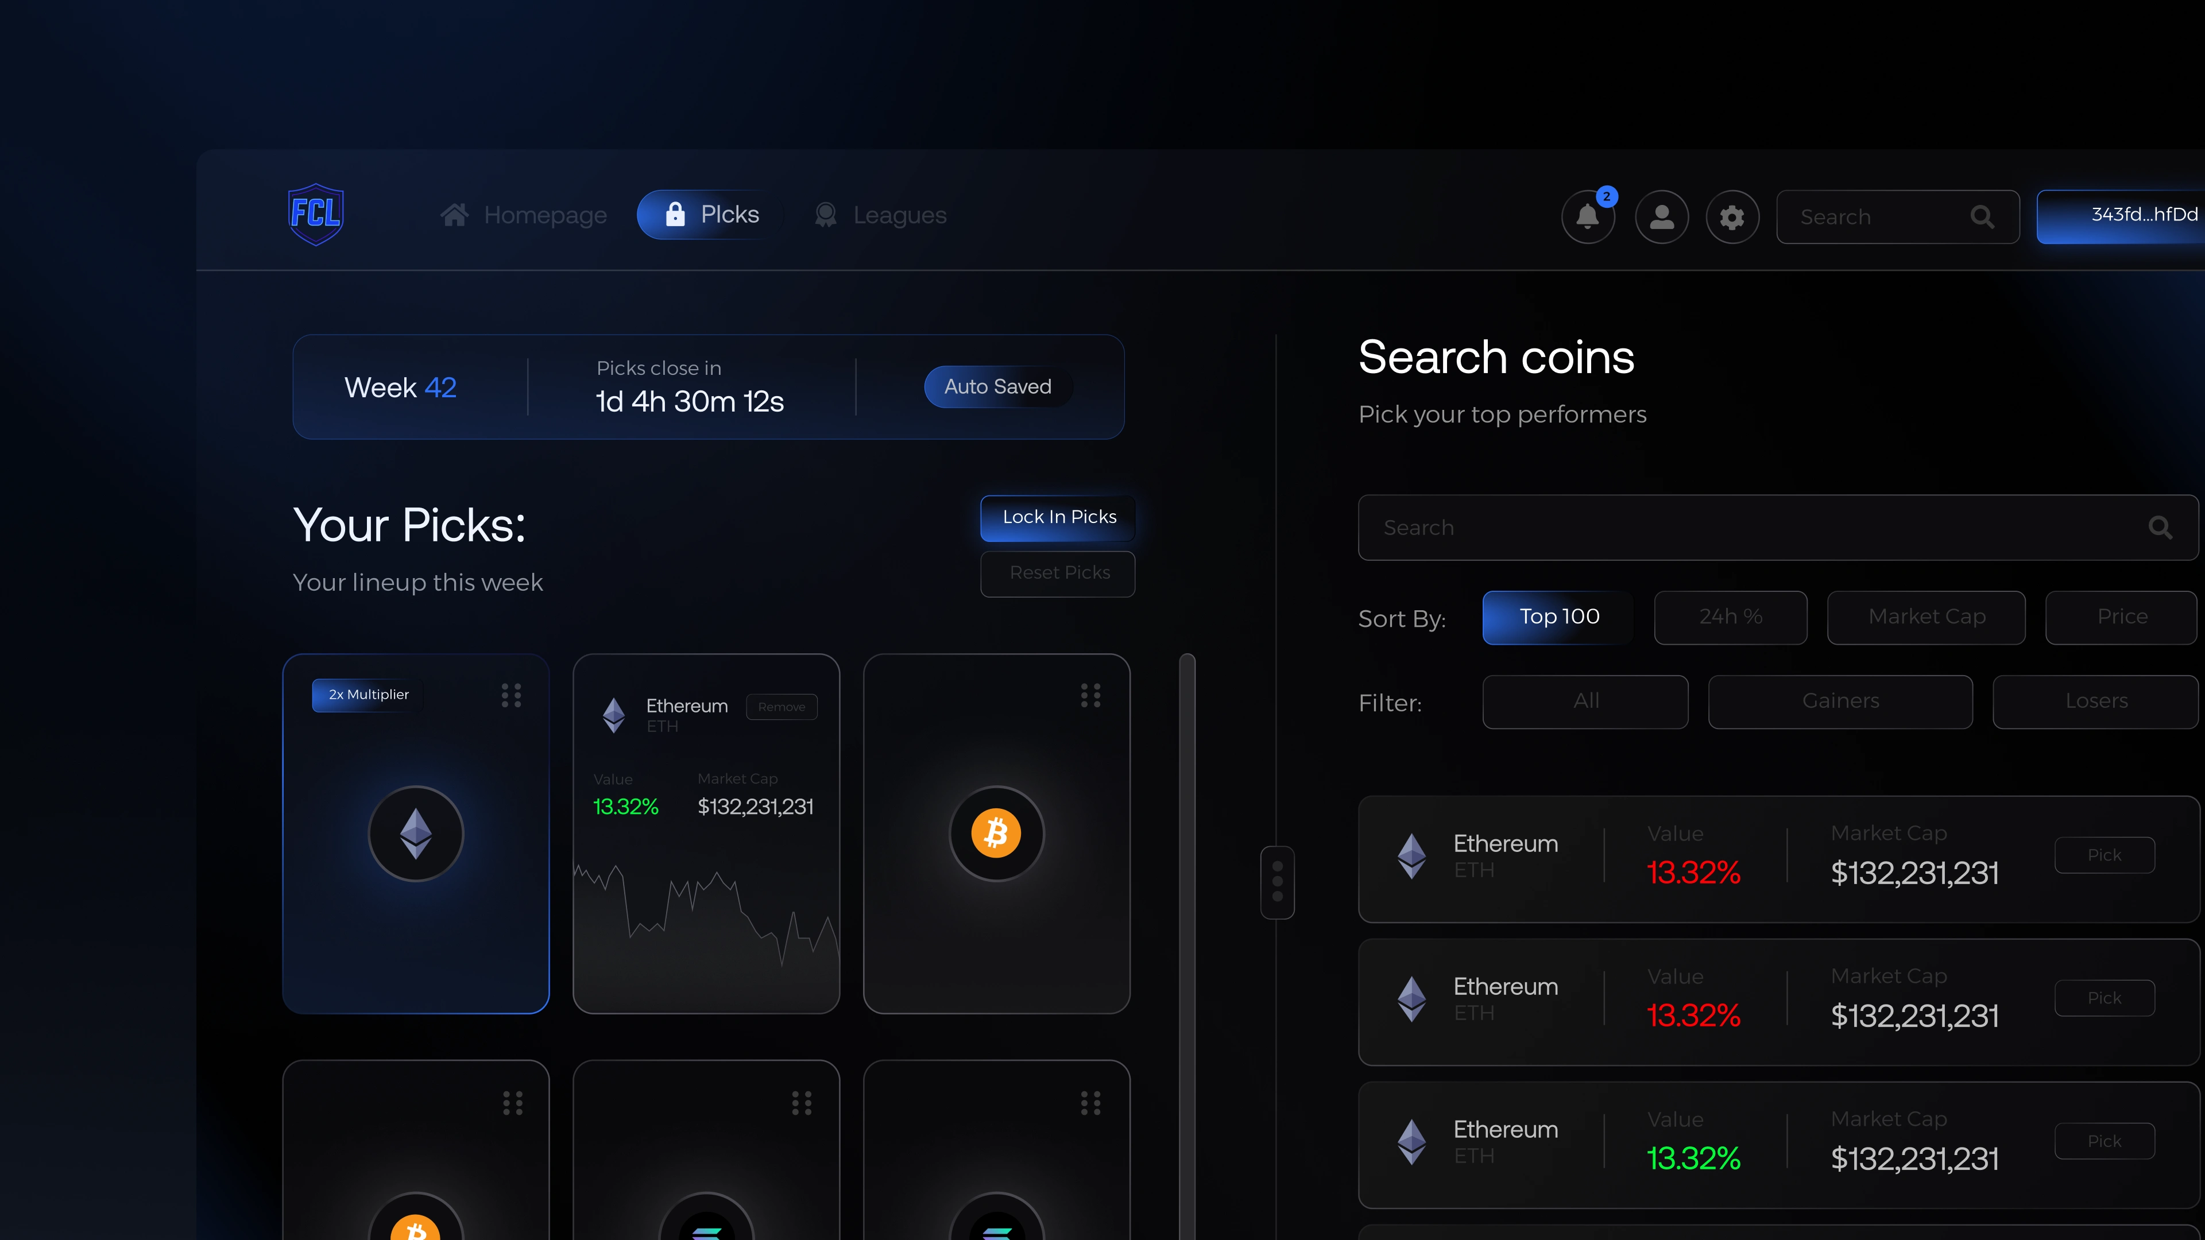This screenshot has height=1240, width=2205.
Task: Sort coins by 24h %
Action: click(x=1730, y=617)
